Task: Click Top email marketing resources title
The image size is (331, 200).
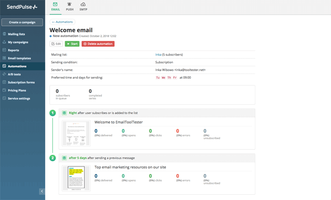Action: click(130, 167)
